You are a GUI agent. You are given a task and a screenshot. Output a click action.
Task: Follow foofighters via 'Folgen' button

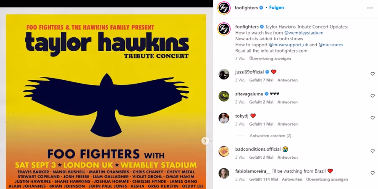276,8
